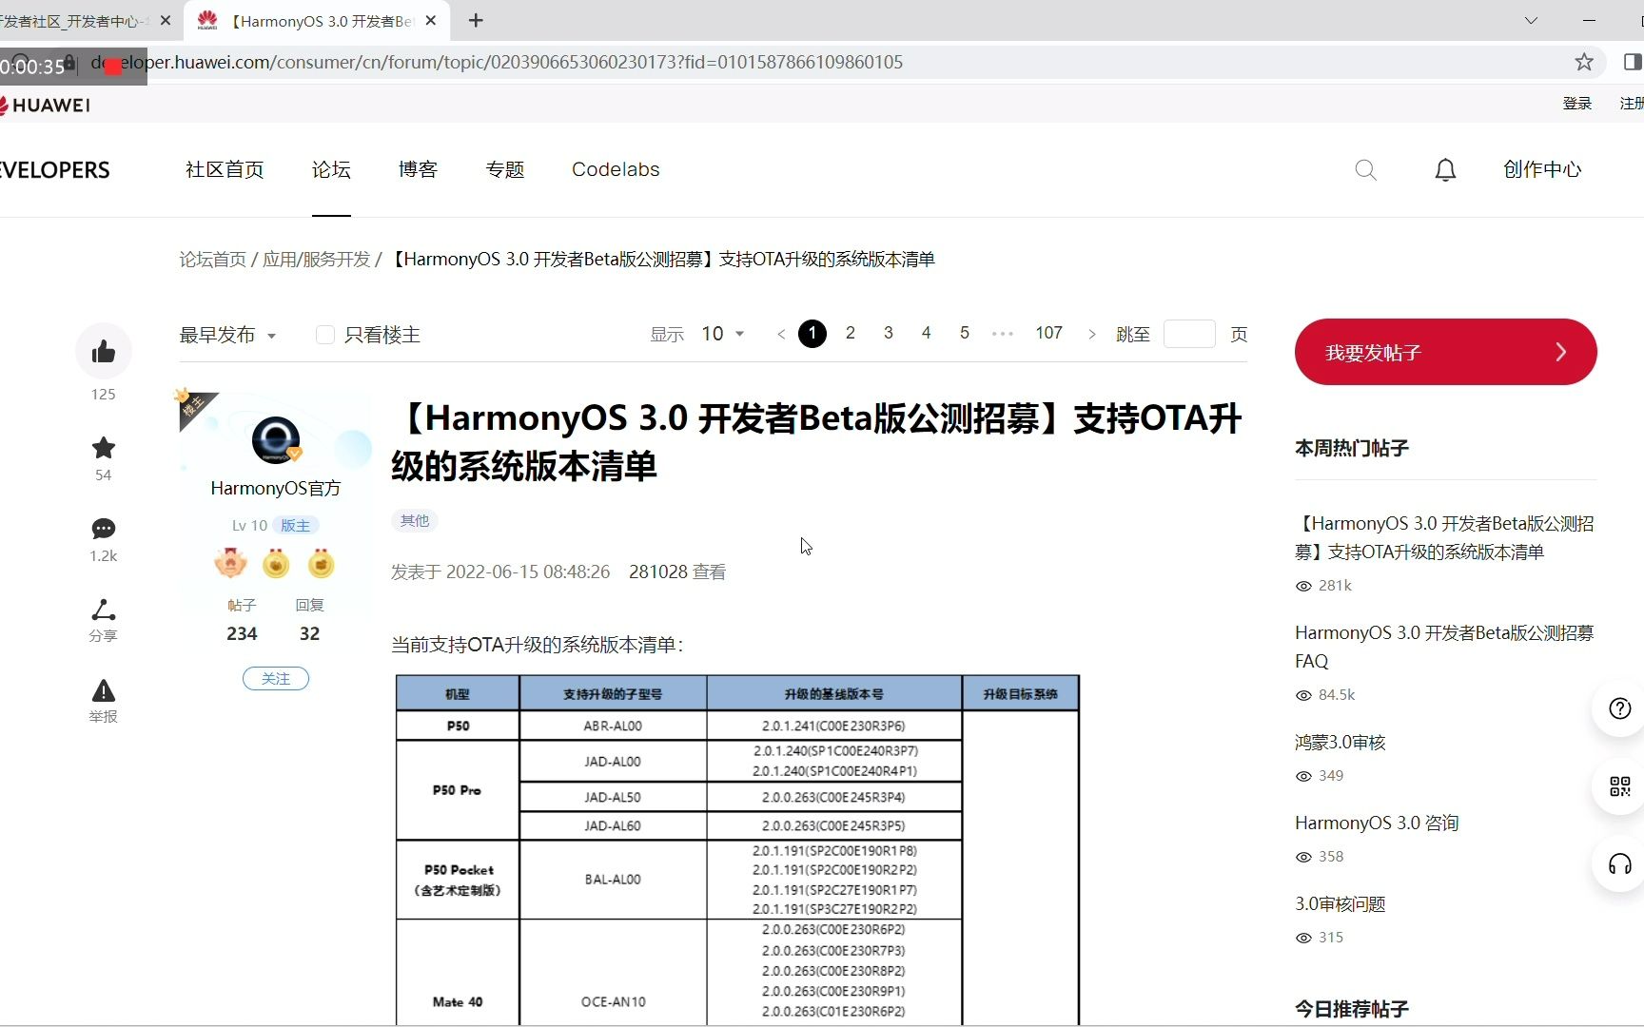The image size is (1644, 1027).
Task: Click current page 1 indicator
Action: (x=812, y=334)
